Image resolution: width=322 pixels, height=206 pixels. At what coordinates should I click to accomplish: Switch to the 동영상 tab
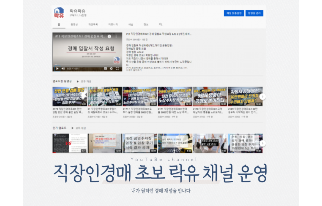tap(73, 25)
